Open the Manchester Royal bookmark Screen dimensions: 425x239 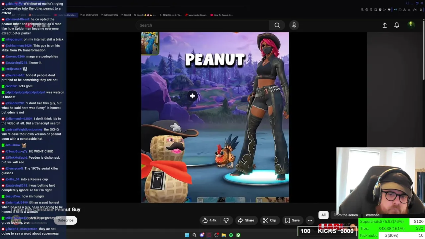tap(196, 15)
